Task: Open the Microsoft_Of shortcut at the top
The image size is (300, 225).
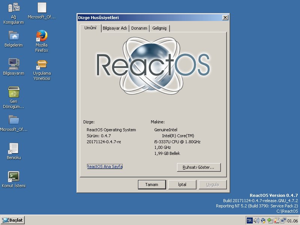Action: coord(41,7)
